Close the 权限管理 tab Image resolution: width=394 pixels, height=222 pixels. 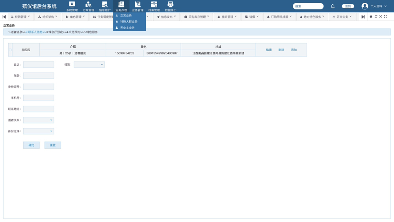(x=29, y=17)
